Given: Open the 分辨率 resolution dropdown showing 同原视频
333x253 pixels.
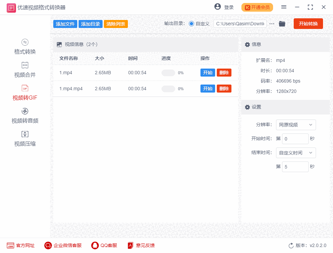Looking at the screenshot, I should [296, 125].
